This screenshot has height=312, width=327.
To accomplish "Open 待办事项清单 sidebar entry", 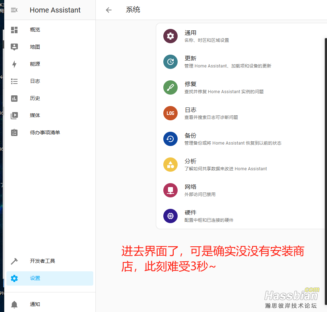I will click(x=50, y=132).
